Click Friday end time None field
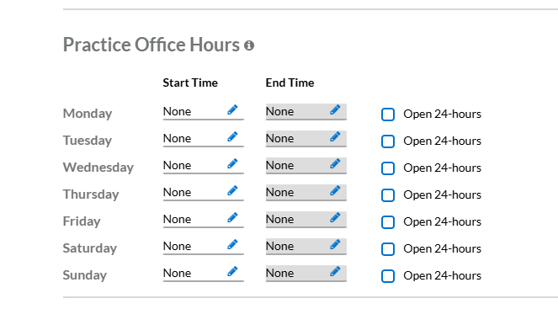 coord(306,219)
